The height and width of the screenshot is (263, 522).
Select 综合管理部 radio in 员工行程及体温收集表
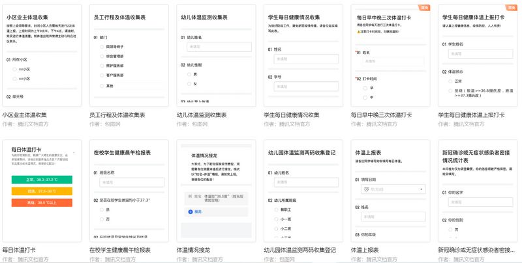100,57
